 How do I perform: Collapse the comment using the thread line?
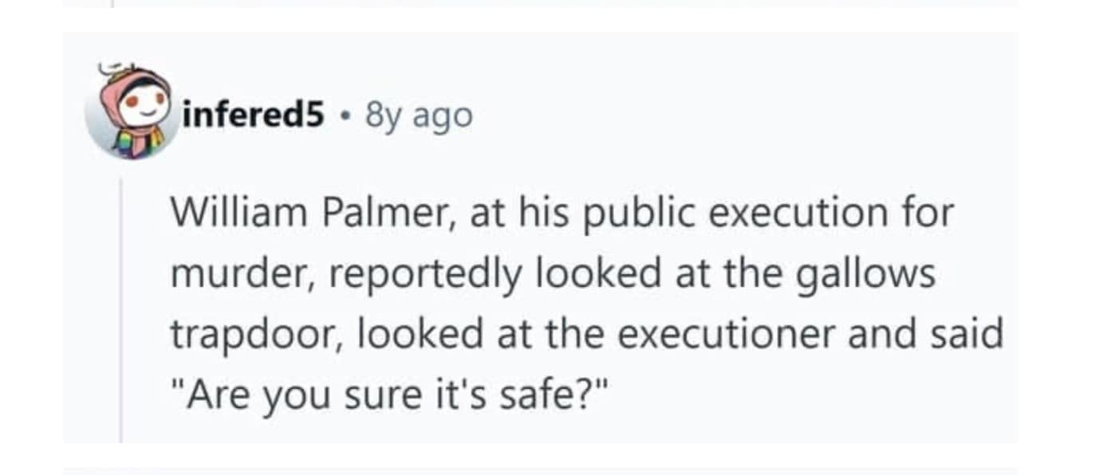click(121, 309)
